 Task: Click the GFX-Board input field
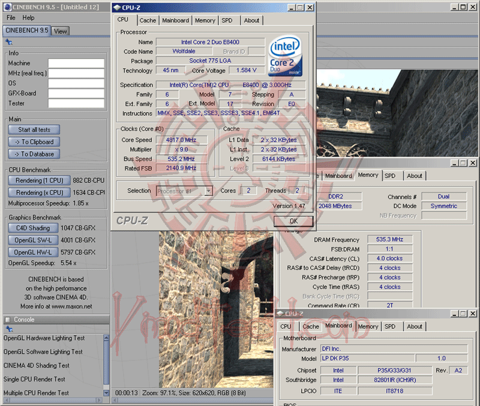76,94
